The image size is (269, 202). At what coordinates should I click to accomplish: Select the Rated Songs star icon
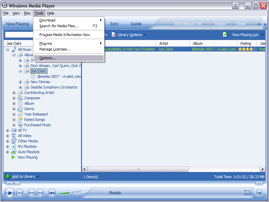tap(20, 120)
